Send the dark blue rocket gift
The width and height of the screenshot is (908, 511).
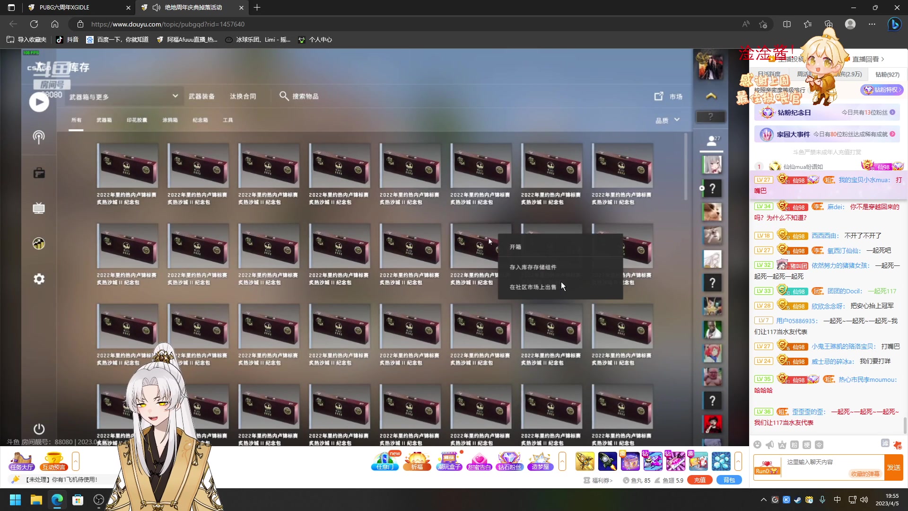[x=608, y=461]
